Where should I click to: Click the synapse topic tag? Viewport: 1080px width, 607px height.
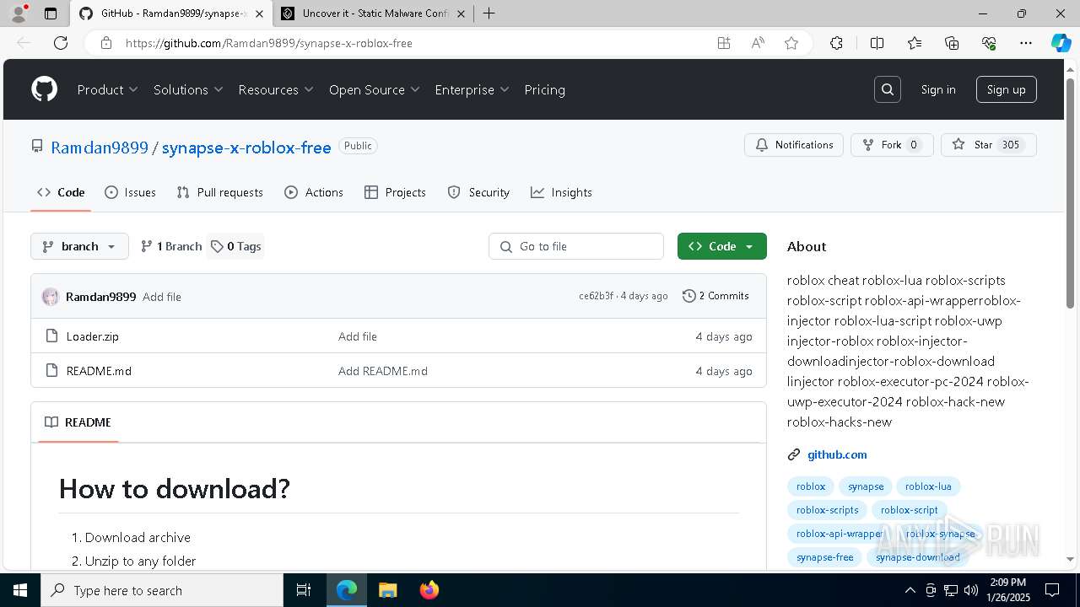click(866, 486)
